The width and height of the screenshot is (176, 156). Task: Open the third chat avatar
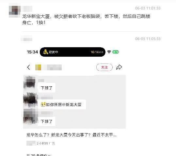point(31,116)
